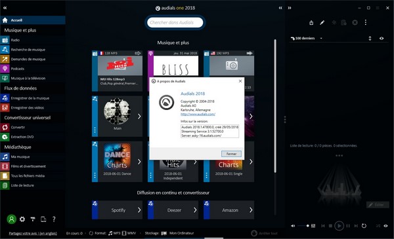Click the paint roller theme icon
The image size is (394, 239).
click(x=33, y=219)
